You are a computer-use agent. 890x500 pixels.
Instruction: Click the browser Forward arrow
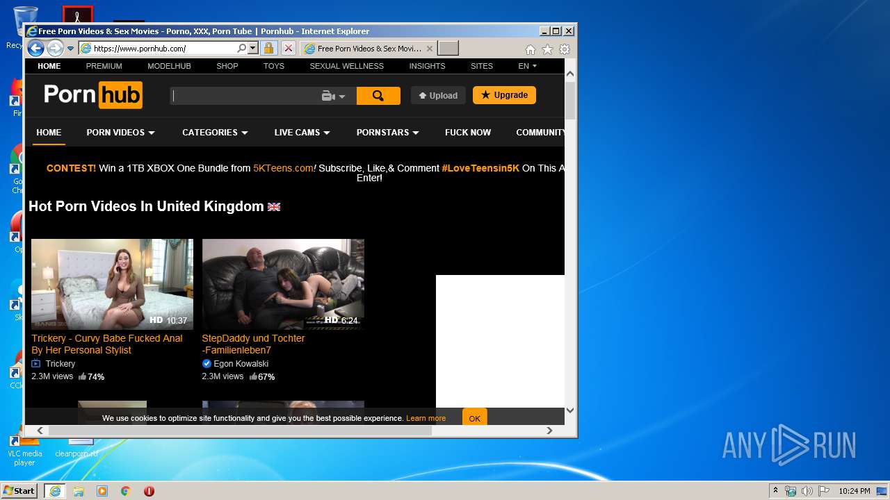(x=55, y=48)
